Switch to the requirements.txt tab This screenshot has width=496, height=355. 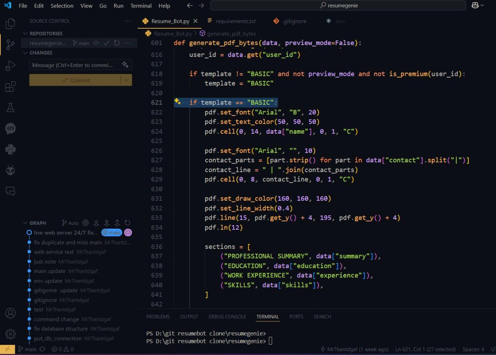[231, 21]
